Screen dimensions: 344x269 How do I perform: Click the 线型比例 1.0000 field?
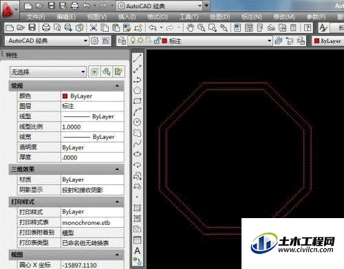click(x=92, y=127)
